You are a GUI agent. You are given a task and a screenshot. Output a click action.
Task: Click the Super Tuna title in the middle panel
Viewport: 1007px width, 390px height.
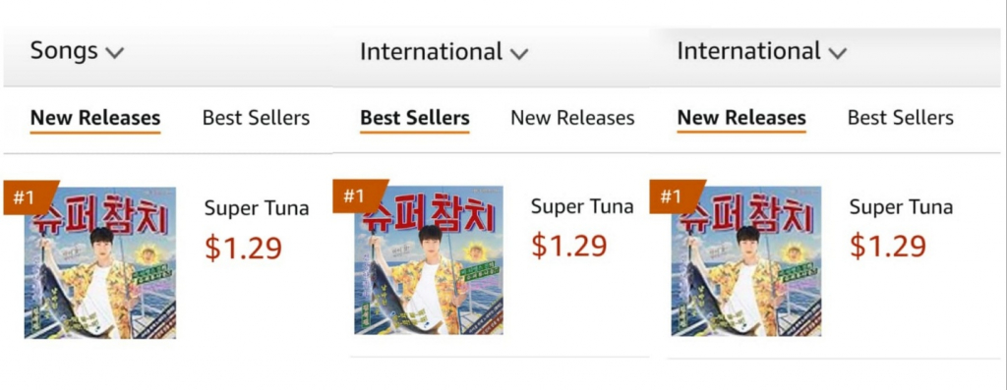(x=582, y=206)
